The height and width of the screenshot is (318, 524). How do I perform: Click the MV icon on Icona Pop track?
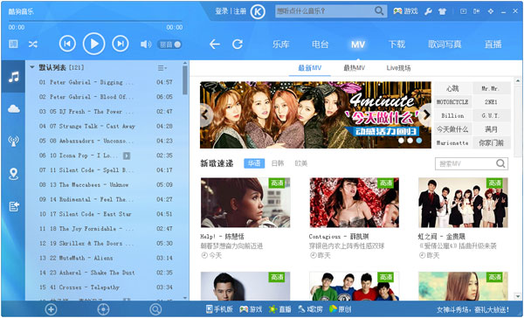click(x=127, y=156)
